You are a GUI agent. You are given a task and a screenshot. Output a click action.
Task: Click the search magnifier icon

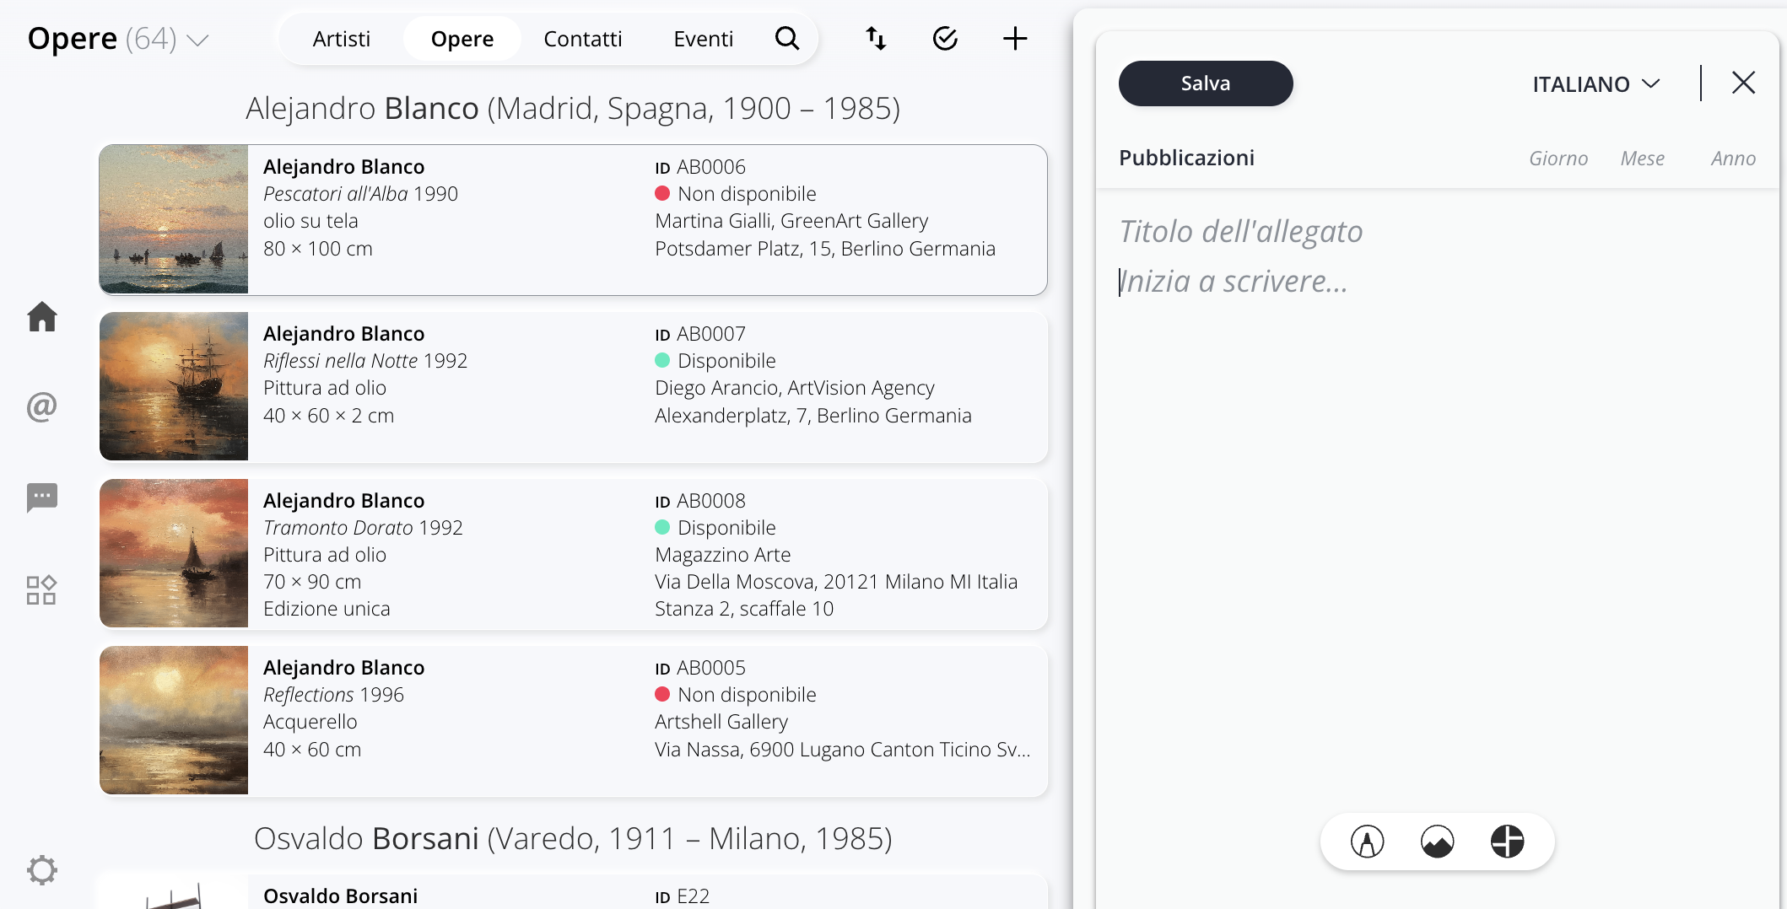point(786,39)
